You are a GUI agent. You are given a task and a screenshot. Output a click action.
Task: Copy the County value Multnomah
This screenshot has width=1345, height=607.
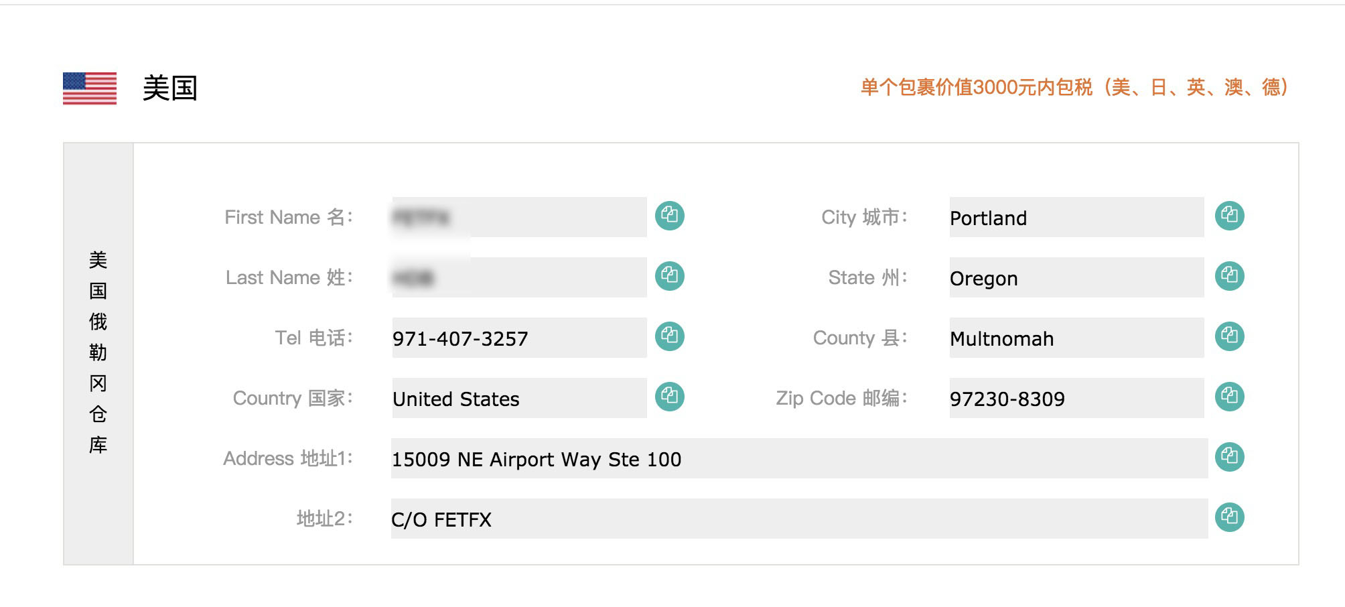1229,336
